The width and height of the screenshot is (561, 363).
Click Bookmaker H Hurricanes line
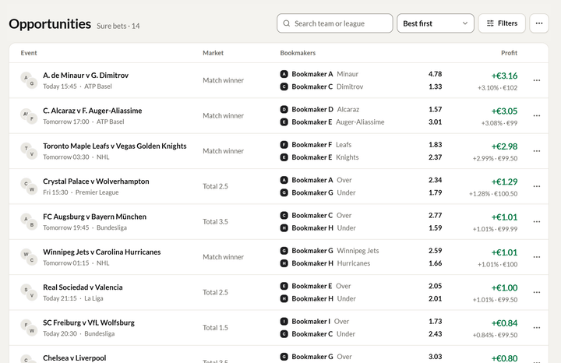(x=325, y=263)
